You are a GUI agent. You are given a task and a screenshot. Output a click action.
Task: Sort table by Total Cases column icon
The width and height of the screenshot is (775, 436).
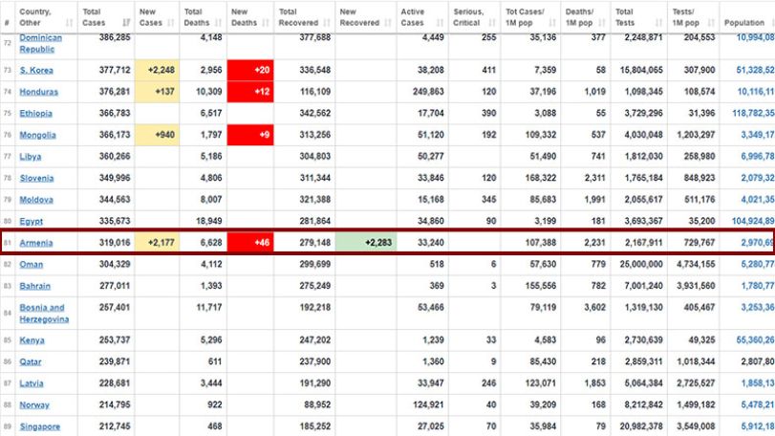[126, 23]
